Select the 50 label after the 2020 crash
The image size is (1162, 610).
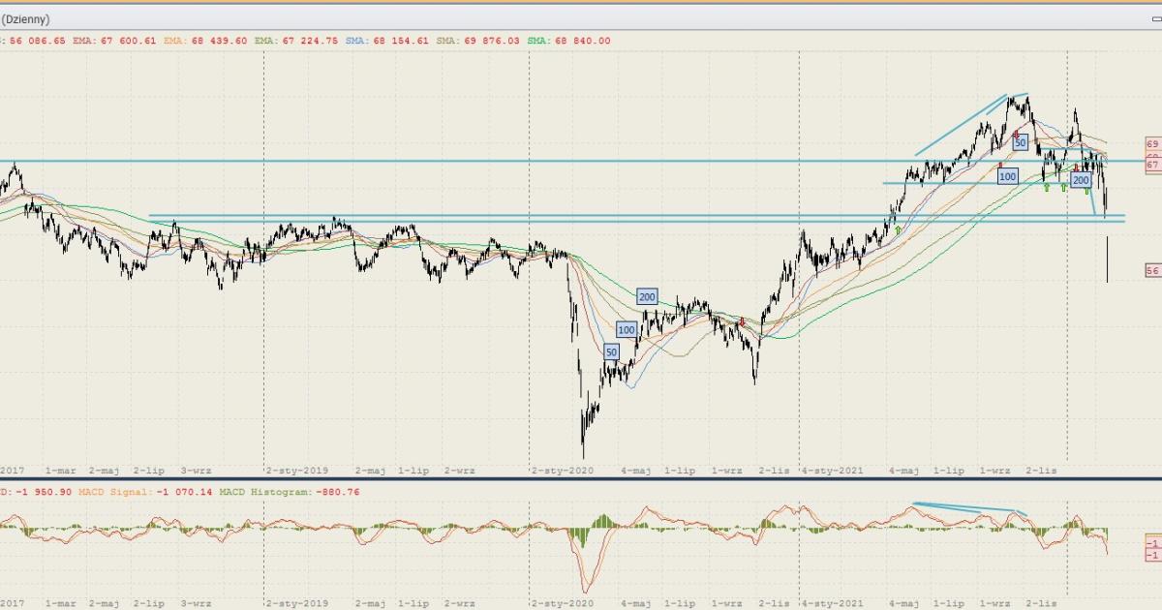tap(611, 351)
